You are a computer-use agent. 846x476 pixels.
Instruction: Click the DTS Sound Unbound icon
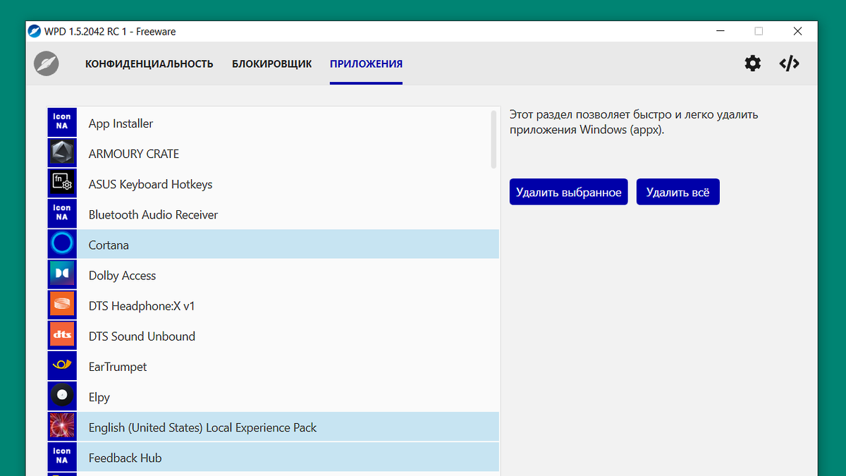[62, 336]
